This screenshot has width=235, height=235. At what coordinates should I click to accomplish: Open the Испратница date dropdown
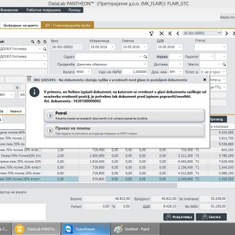tap(113, 47)
